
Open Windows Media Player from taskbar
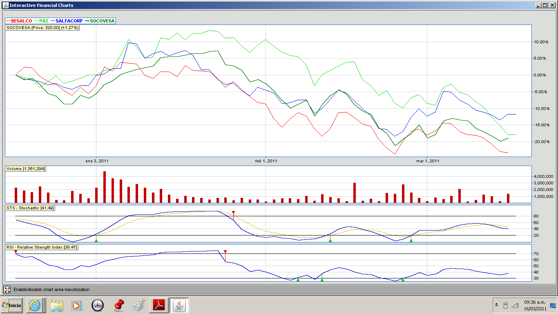(x=76, y=305)
